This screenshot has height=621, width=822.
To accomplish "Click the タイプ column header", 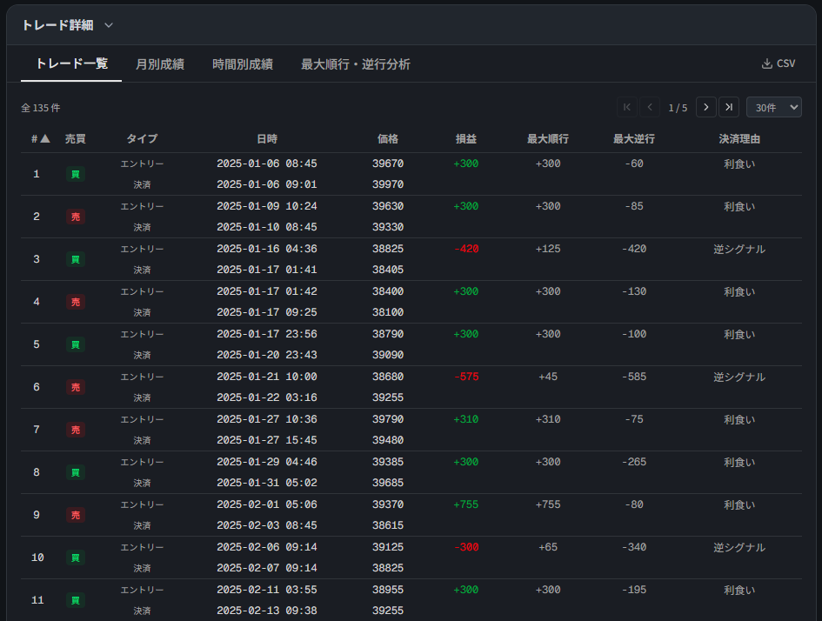I will coord(142,139).
